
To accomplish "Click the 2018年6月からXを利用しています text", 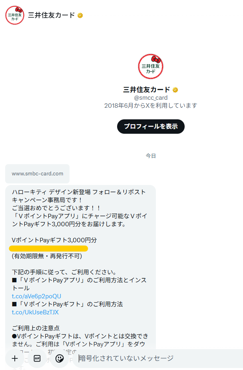I will tap(151, 105).
